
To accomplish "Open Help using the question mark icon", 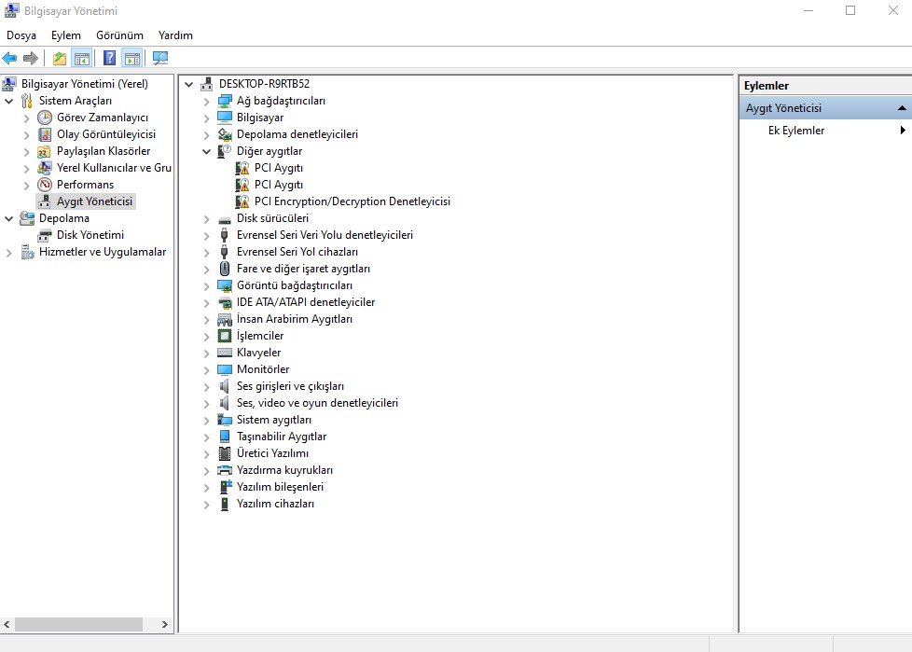I will [x=107, y=57].
